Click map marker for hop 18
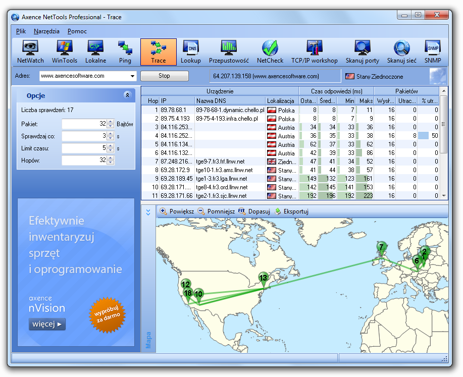This screenshot has width=463, height=377. point(188,294)
